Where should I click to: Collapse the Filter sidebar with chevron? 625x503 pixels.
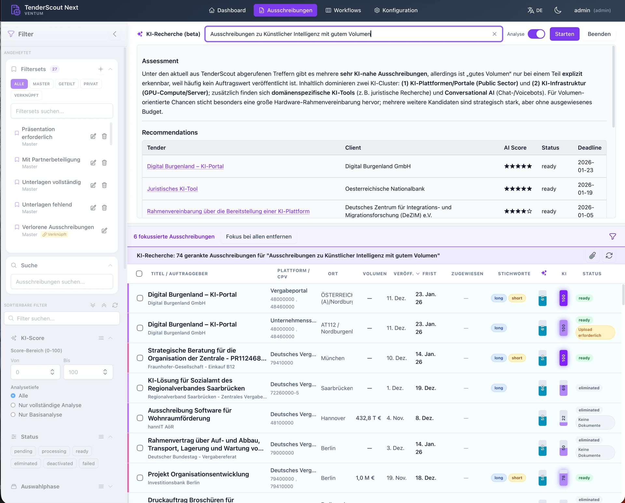pyautogui.click(x=115, y=34)
